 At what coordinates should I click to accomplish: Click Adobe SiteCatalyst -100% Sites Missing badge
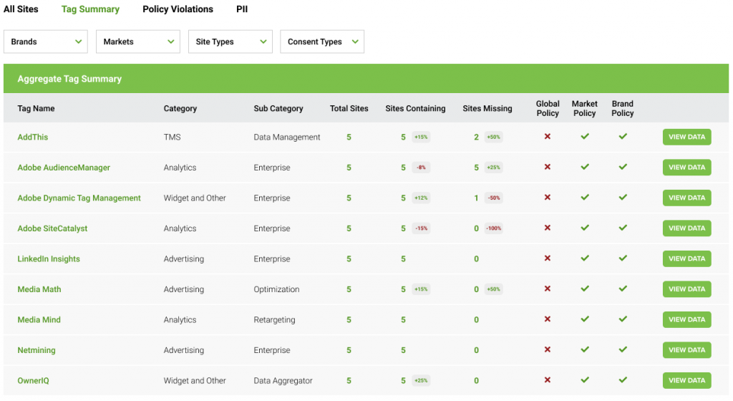pyautogui.click(x=494, y=228)
